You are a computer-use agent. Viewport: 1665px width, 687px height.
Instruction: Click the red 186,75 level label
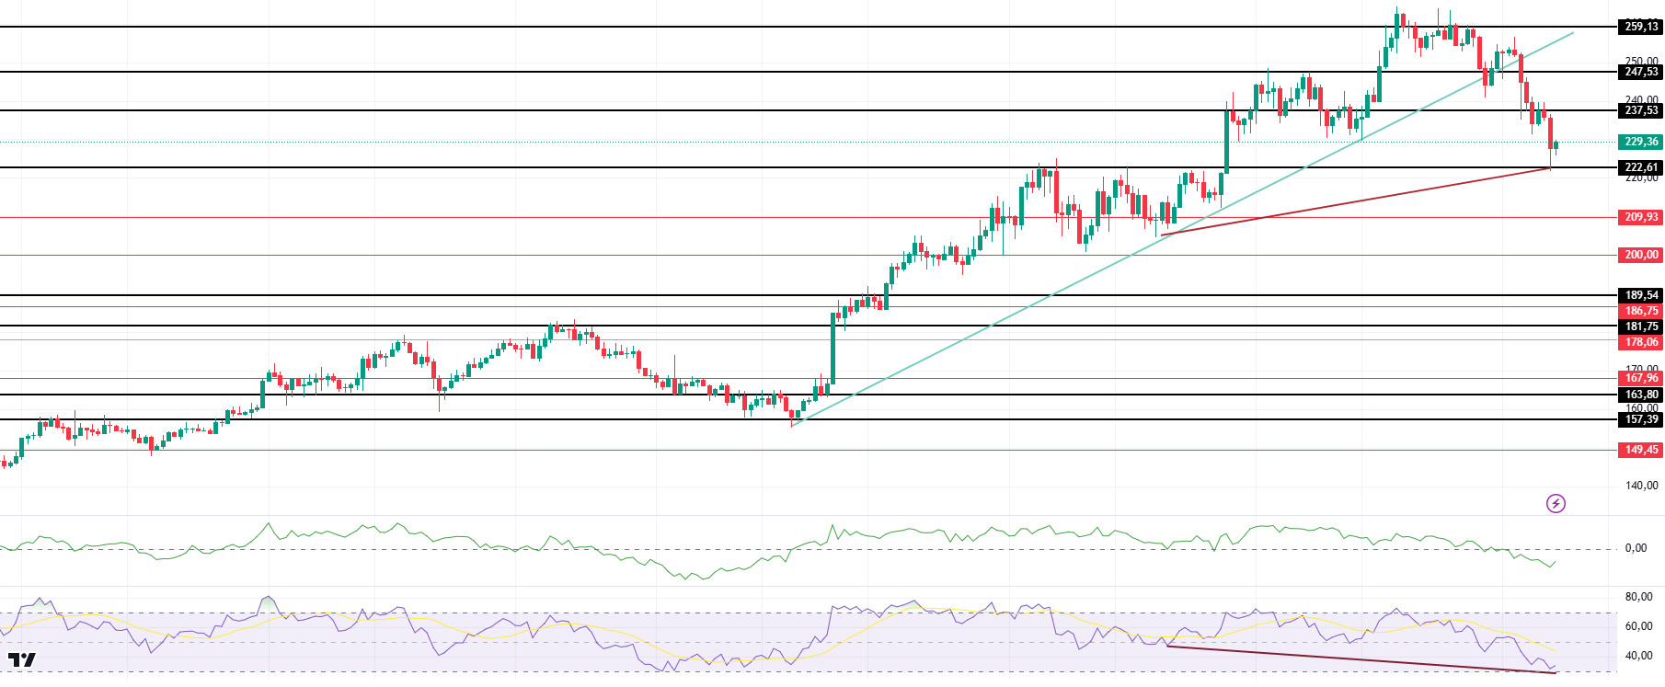[1640, 311]
